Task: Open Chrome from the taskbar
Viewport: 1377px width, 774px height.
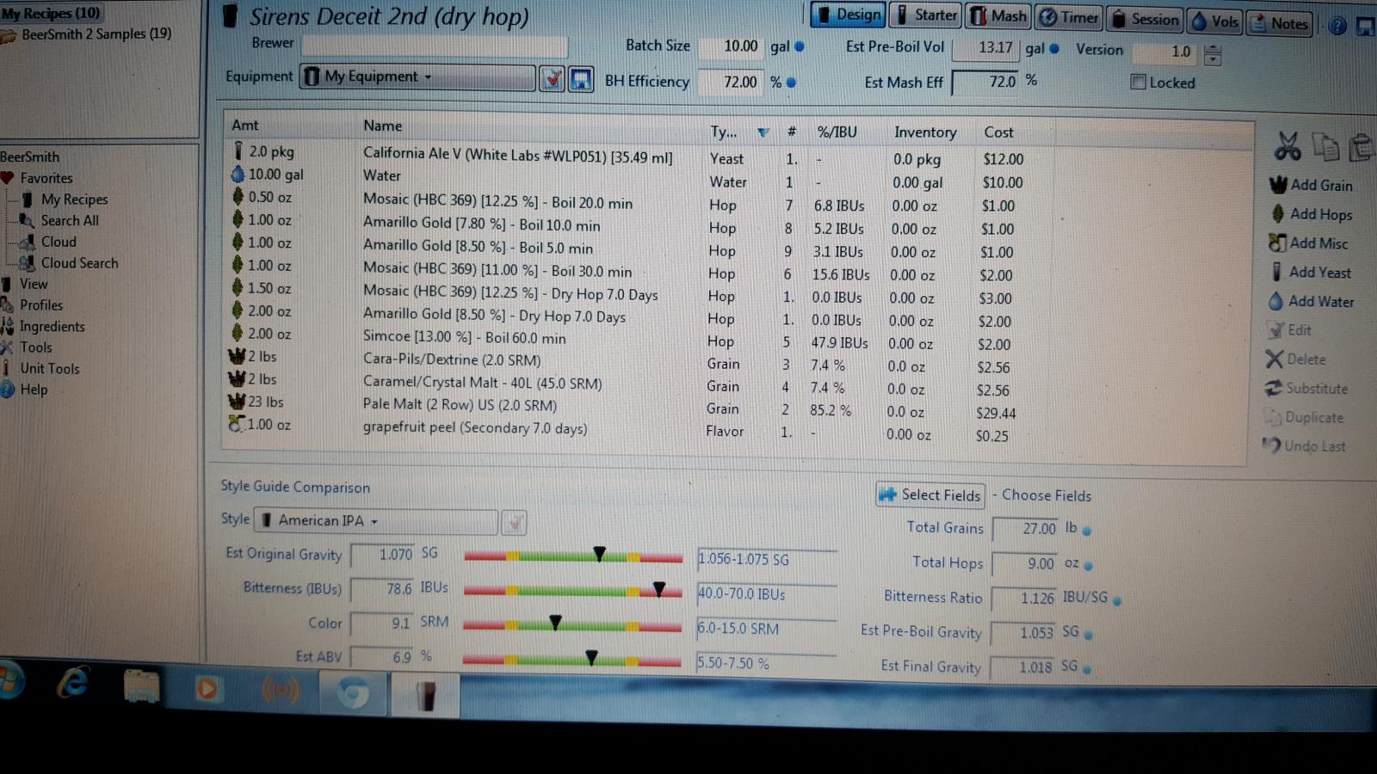Action: [352, 693]
